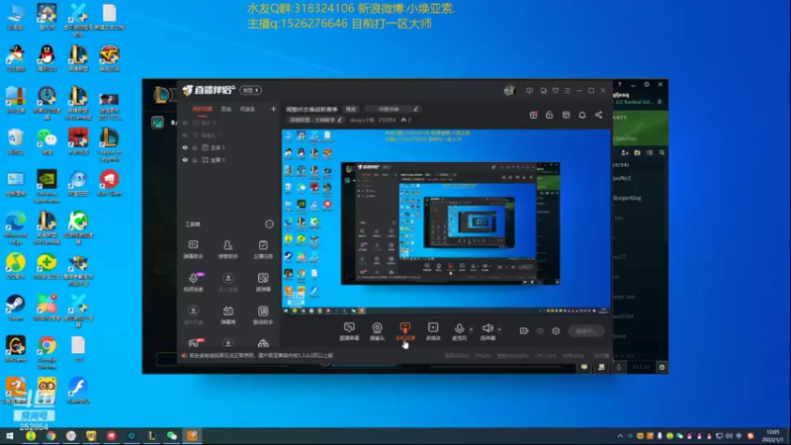Open the 读弹幕 tool
Screen dimensions: 791x445
(x=263, y=282)
